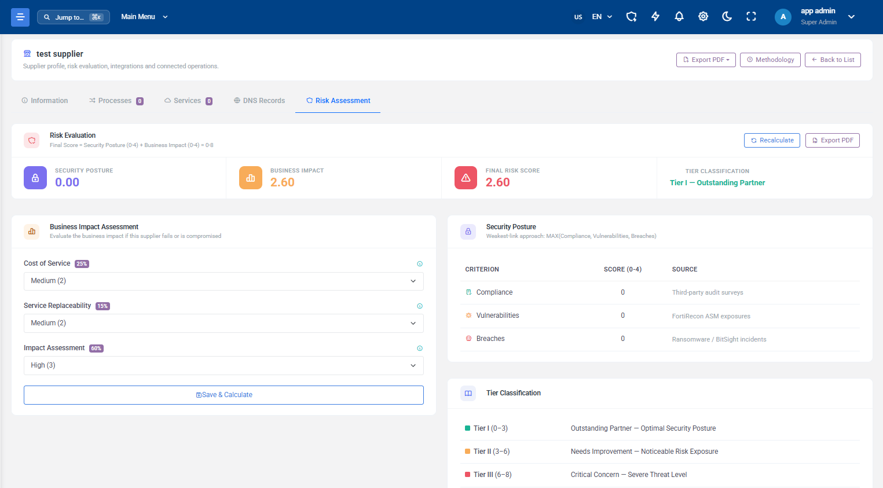Expand the Impact Assessment dropdown set to High
This screenshot has width=883, height=488.
[x=224, y=366]
